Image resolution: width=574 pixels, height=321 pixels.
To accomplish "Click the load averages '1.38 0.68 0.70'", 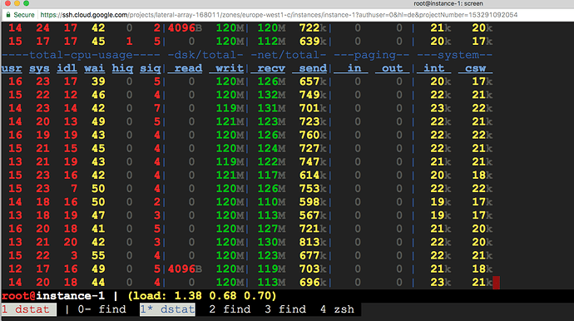I will [223, 296].
